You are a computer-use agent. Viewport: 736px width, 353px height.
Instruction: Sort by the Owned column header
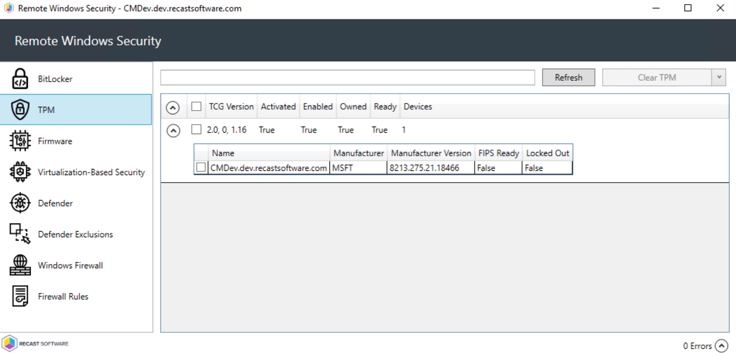tap(353, 107)
